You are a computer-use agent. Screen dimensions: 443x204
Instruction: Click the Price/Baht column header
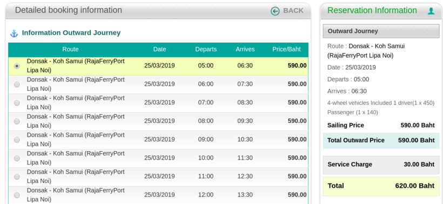286,49
